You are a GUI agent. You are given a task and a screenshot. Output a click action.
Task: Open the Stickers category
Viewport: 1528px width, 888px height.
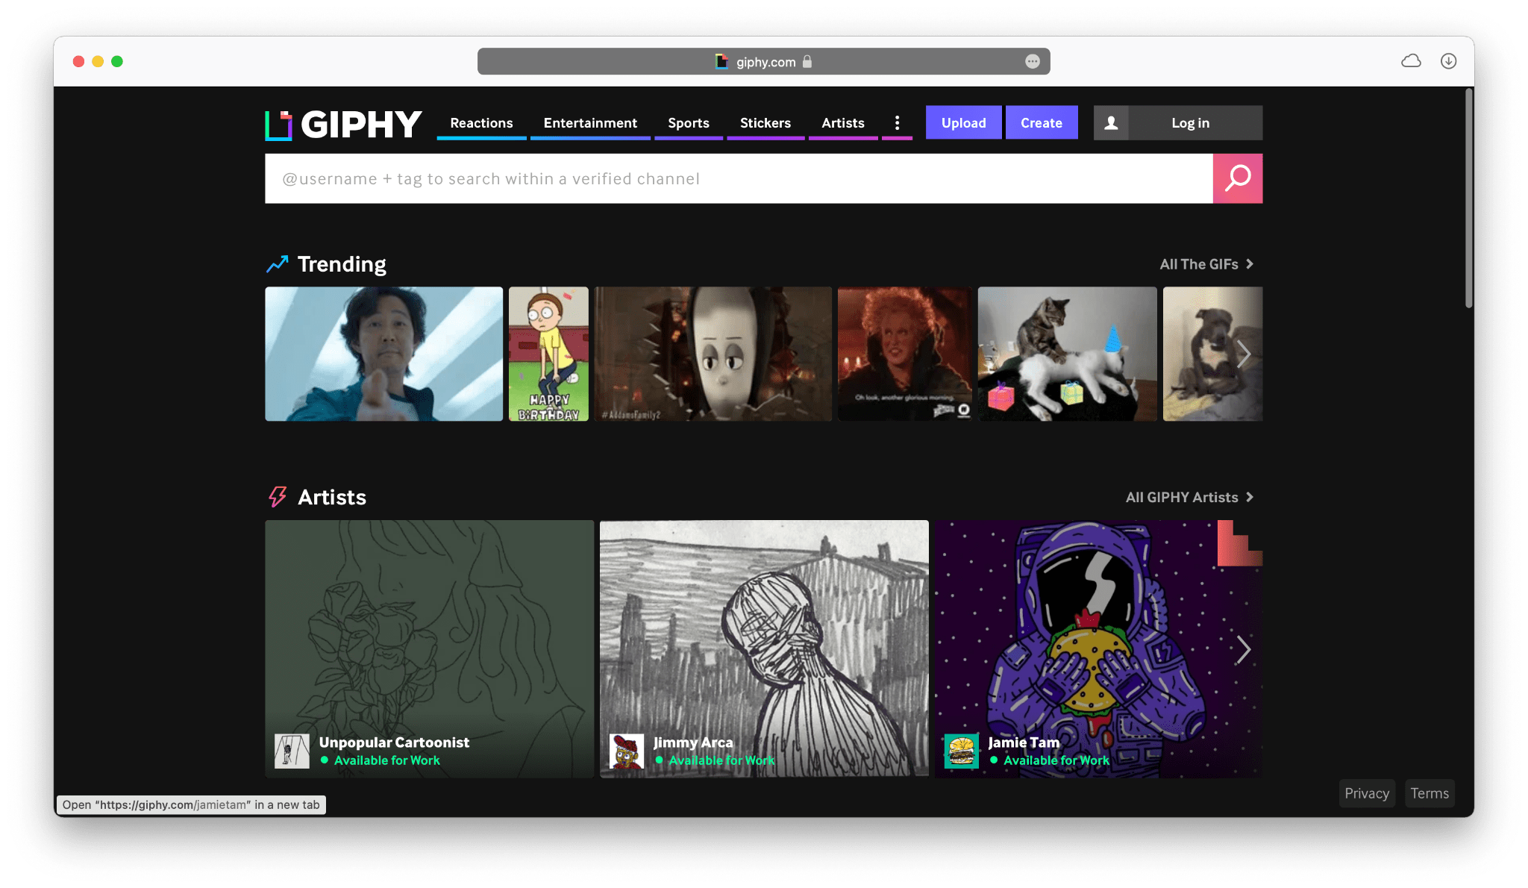[x=765, y=122]
